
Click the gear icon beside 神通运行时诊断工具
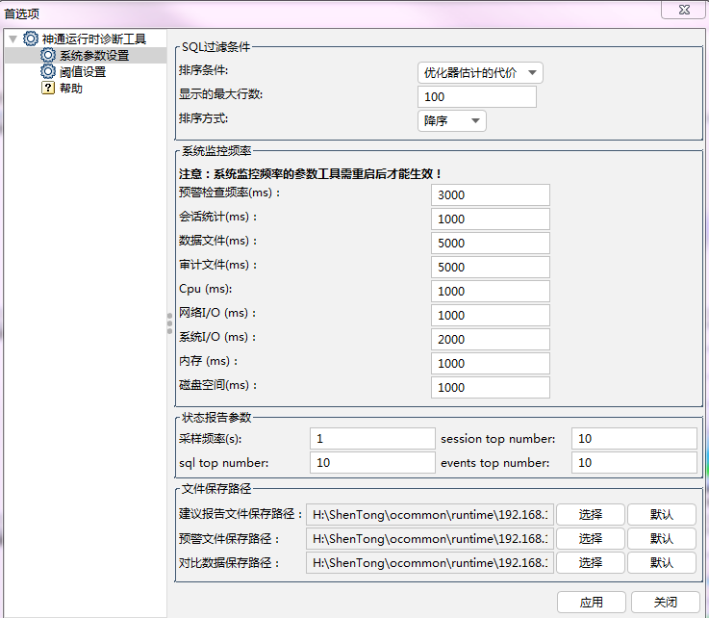[31, 39]
